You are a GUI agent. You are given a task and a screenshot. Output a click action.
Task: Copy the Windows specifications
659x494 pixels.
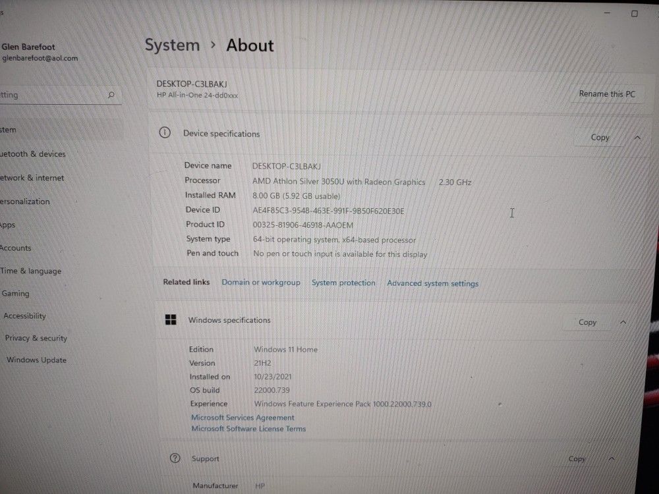click(x=587, y=322)
